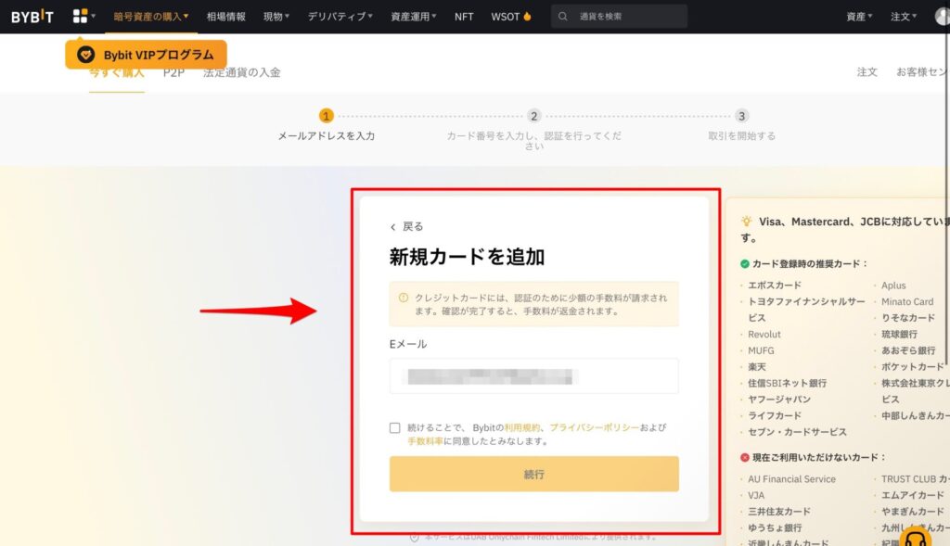Open the 注文 link below header
This screenshot has height=546, width=950.
(x=867, y=71)
